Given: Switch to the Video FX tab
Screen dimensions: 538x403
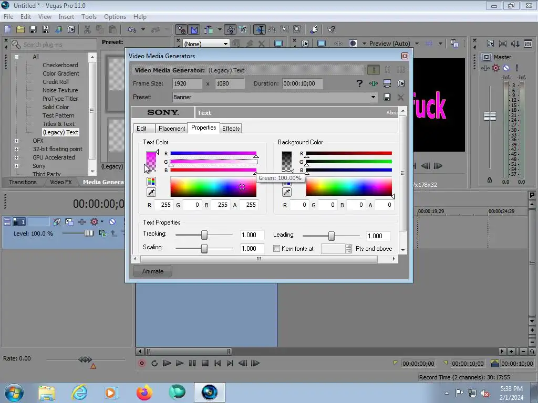Looking at the screenshot, I should [61, 182].
